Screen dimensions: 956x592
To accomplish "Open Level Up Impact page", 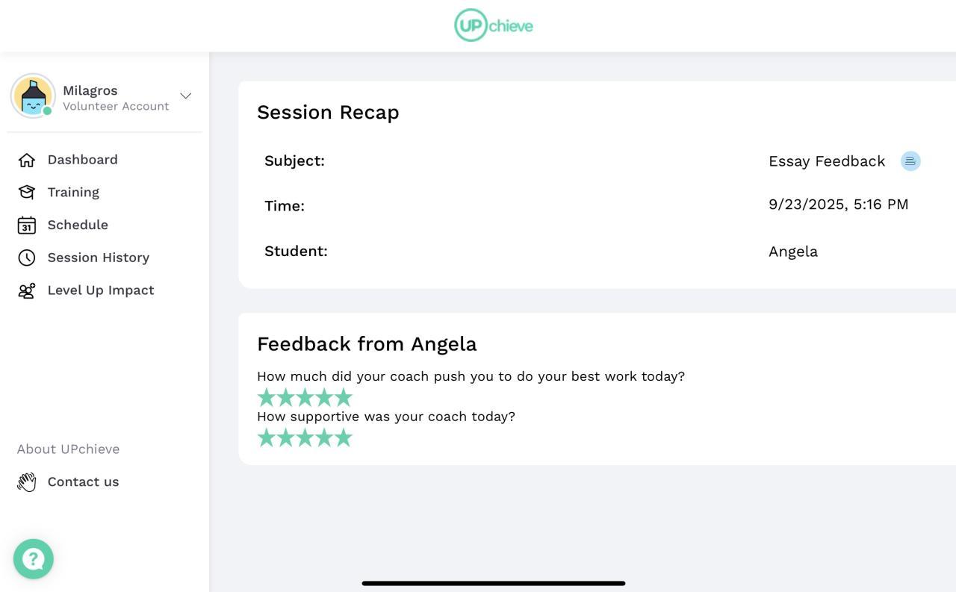I will coord(101,290).
